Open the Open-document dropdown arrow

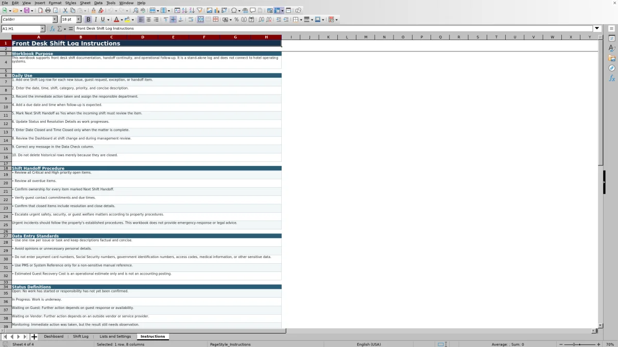(21, 10)
